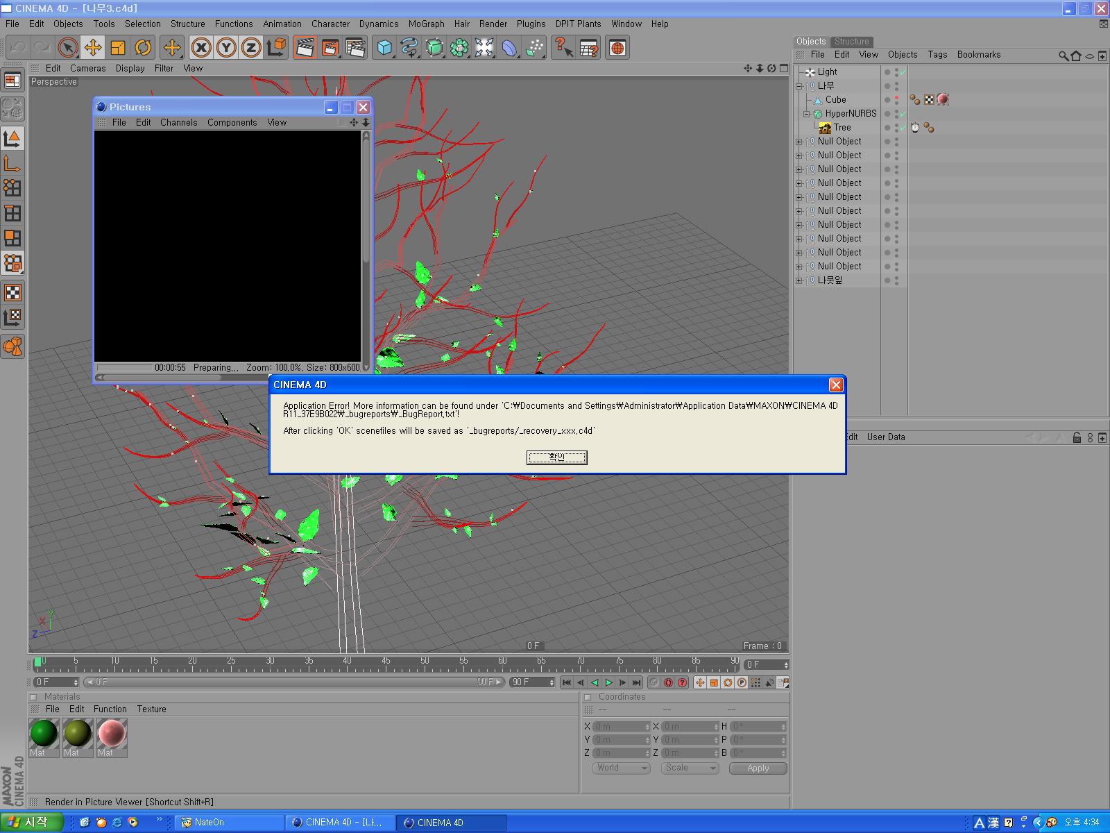
Task: Collapse the HyperNURBS object
Action: [807, 114]
